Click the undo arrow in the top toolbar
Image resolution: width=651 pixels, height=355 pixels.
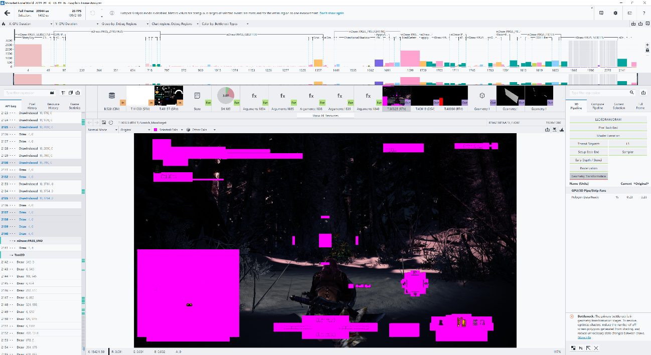[92, 13]
